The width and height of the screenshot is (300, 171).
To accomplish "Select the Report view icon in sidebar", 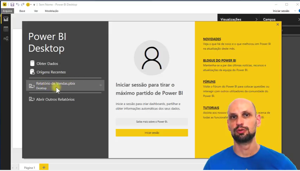I will pos(6,19).
